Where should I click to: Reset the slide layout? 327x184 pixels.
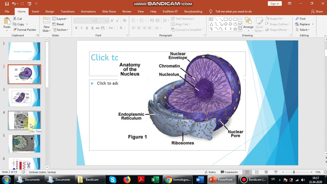coord(58,24)
